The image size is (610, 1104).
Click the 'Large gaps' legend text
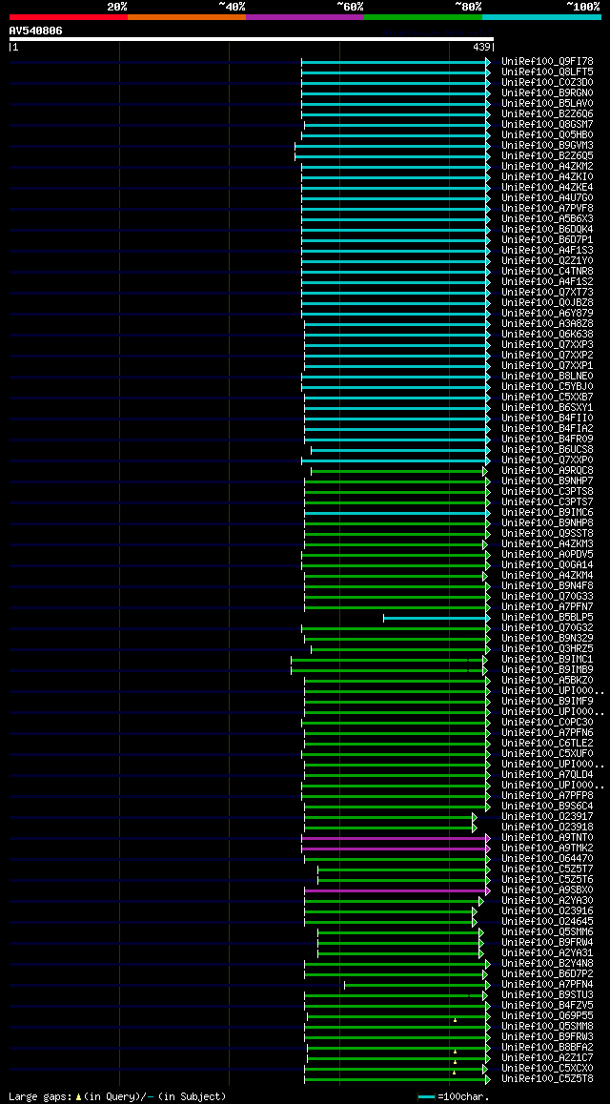click(40, 1096)
